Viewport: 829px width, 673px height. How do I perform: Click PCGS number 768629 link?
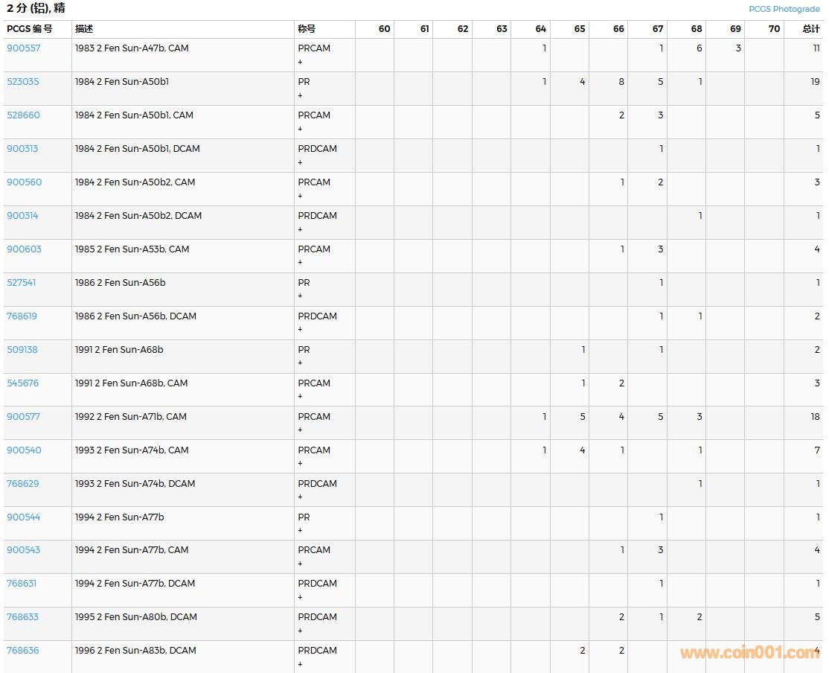click(23, 484)
